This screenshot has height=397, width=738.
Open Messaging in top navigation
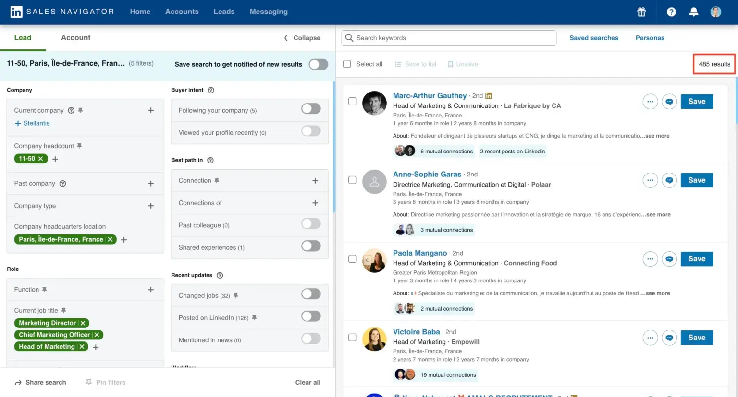pos(269,12)
